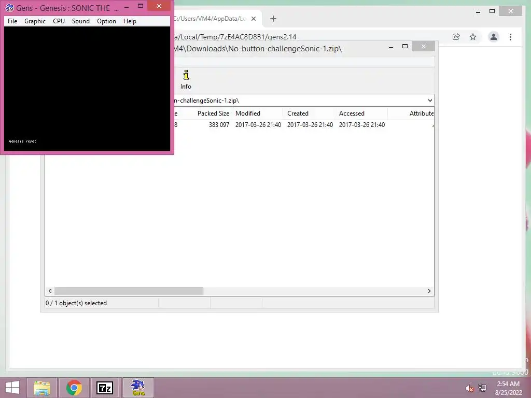
Task: Click the Chrome tab titled C:/Users/VM4/AppData
Action: pyautogui.click(x=210, y=19)
